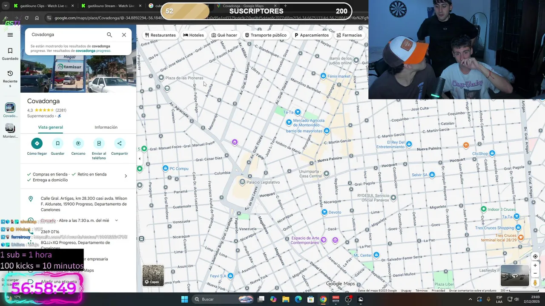Viewport: 545px width, 306px height.
Task: Click the El Rey Del Entretenimiento pin
Action: (409, 144)
